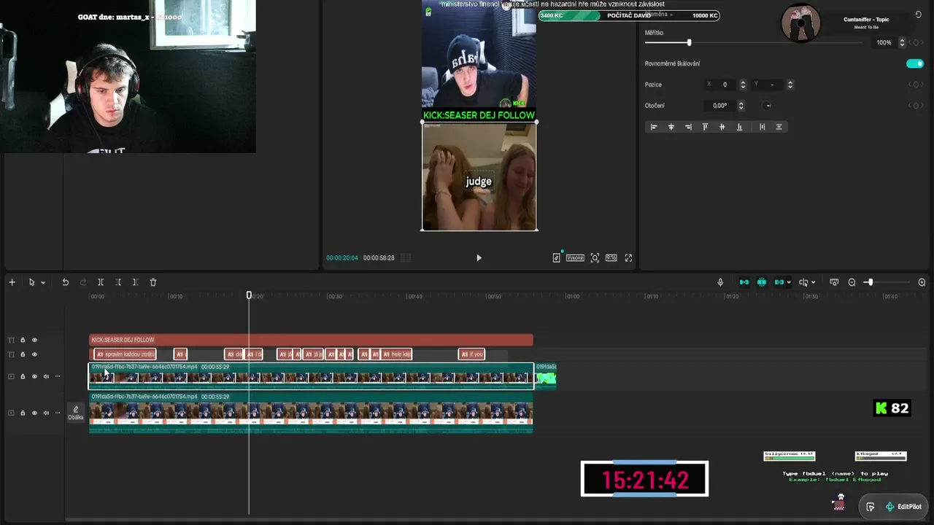Toggle Rovnoměrné škálování switch
934x525 pixels.
point(915,63)
